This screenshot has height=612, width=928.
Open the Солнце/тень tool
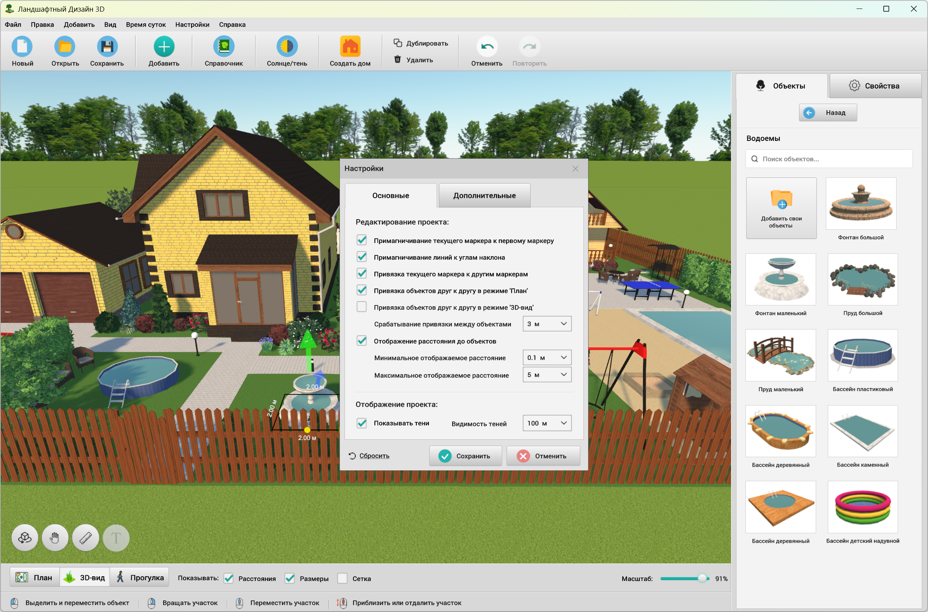287,47
